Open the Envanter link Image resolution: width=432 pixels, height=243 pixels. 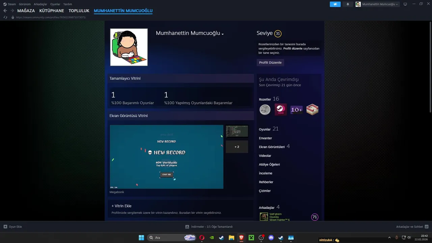(x=265, y=138)
